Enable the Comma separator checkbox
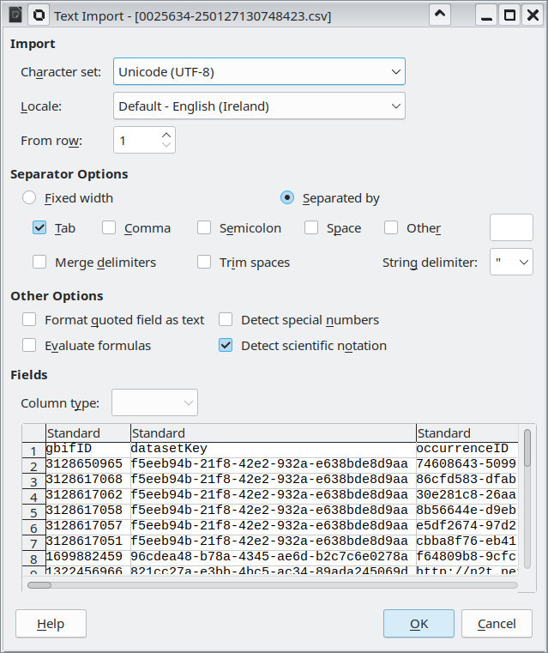The width and height of the screenshot is (548, 653). [109, 228]
